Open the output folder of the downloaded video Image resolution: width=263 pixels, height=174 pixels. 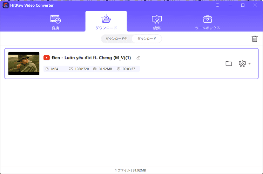click(229, 63)
